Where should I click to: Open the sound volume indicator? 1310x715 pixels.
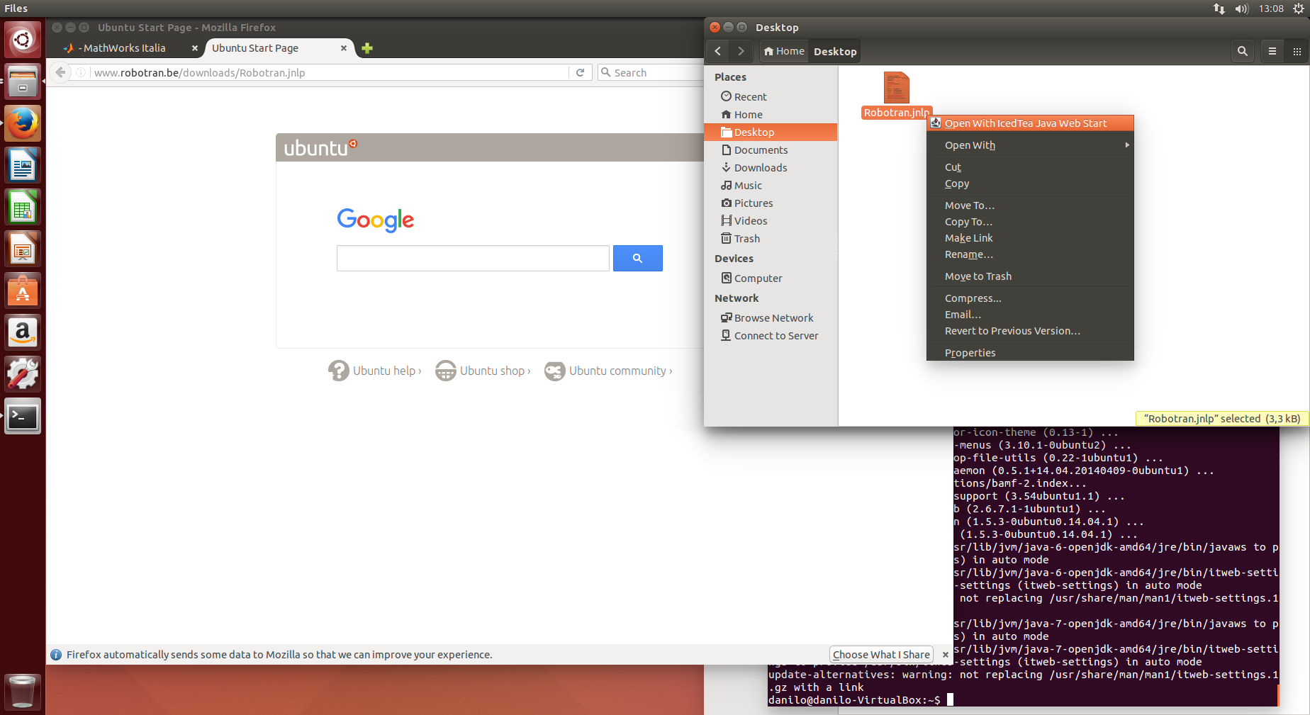pos(1241,9)
